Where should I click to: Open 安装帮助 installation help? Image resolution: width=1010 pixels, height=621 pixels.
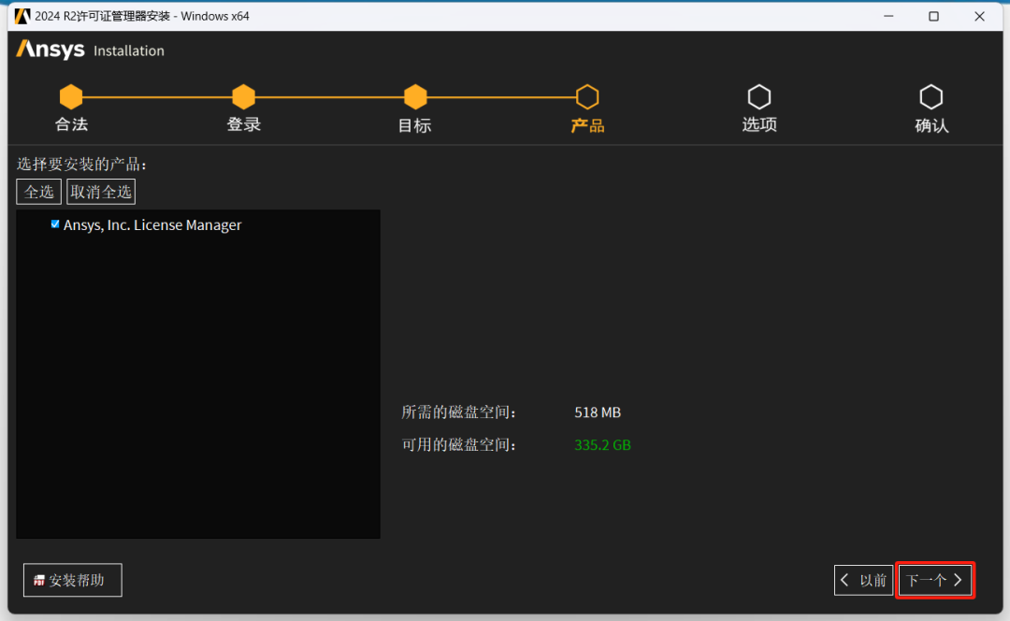point(73,581)
